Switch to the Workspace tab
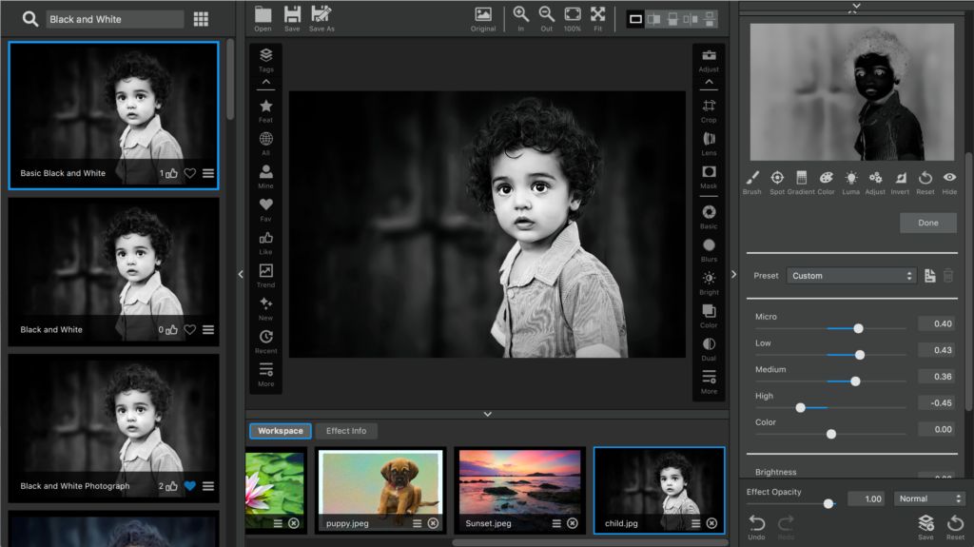Screen dimensions: 974x547 (281, 431)
